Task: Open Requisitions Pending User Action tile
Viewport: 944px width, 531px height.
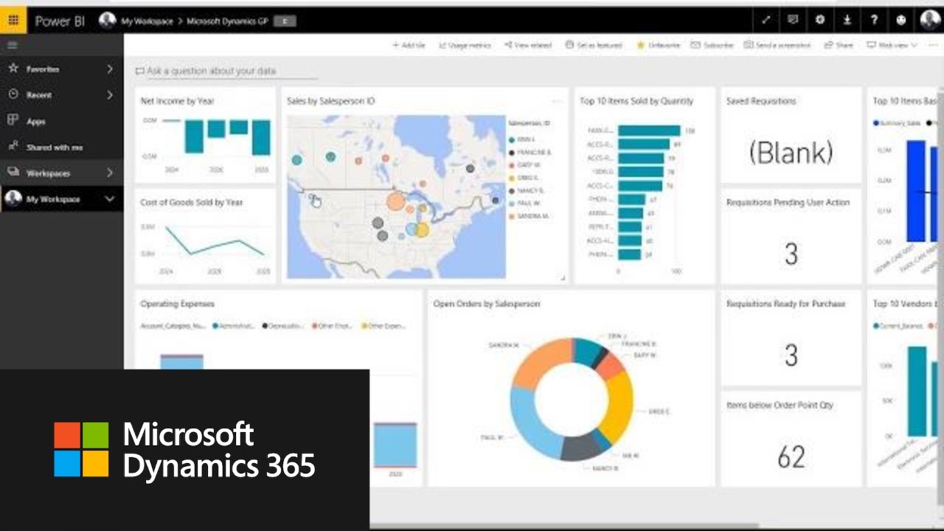Action: [x=791, y=236]
